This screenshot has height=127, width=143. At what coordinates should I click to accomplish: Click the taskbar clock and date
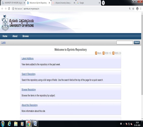pyautogui.click(x=137, y=124)
